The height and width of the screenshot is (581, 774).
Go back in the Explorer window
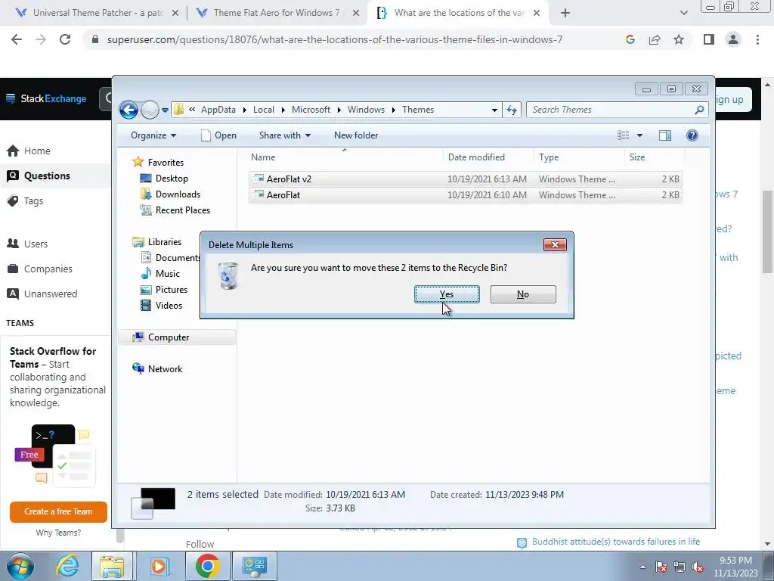128,110
